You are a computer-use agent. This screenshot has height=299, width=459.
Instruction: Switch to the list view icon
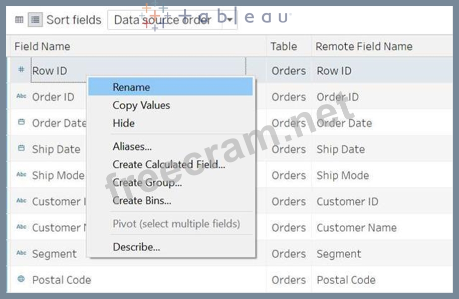35,20
